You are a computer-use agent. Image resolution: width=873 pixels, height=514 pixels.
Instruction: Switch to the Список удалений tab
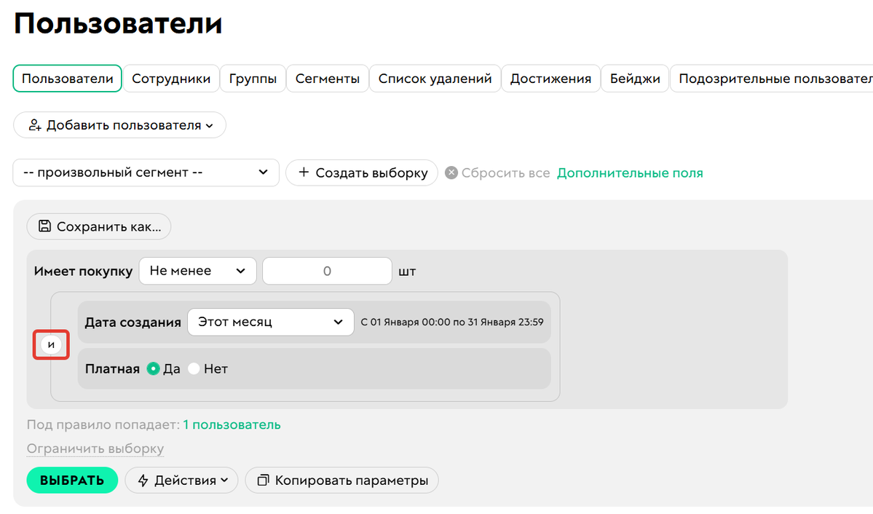435,79
